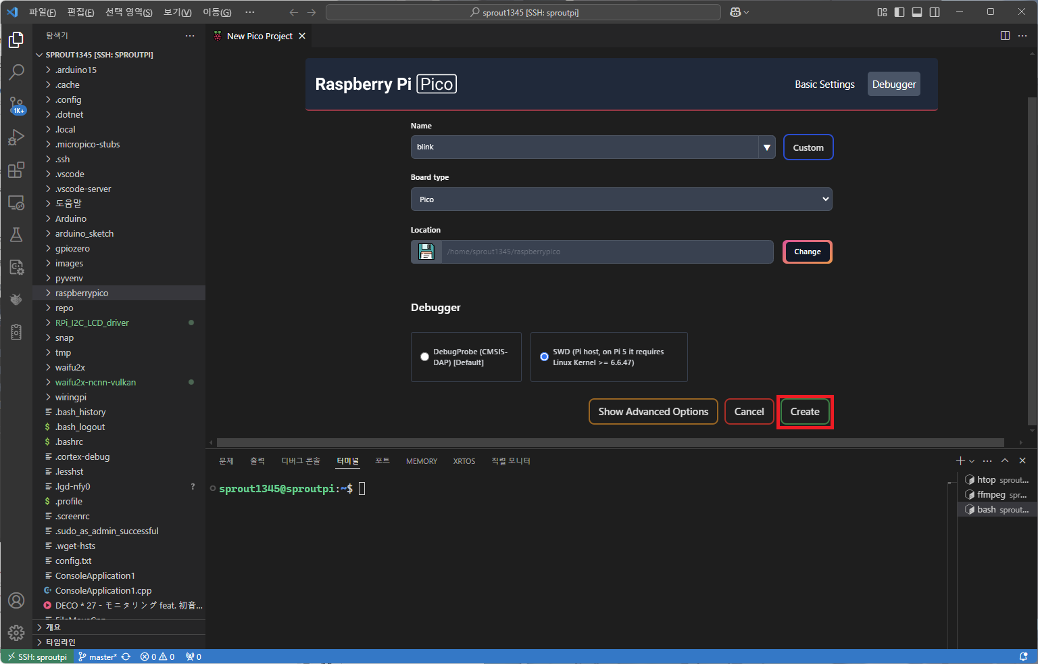
Task: Create a new terminal with plus icon
Action: (x=960, y=460)
